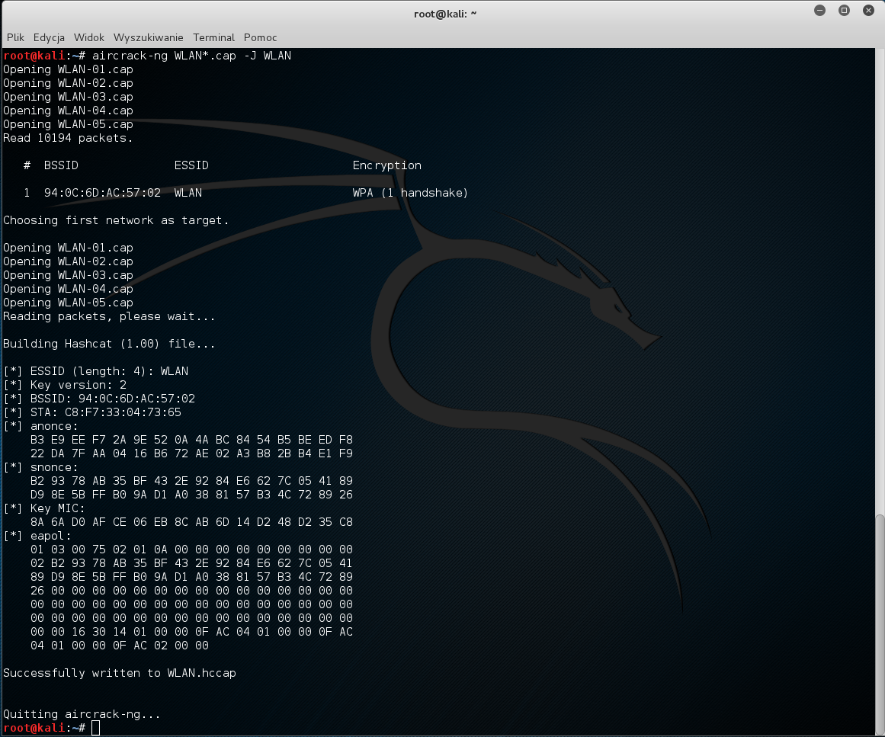Click the 'WPA (1 handshake)' text
This screenshot has width=885, height=737.
[410, 193]
